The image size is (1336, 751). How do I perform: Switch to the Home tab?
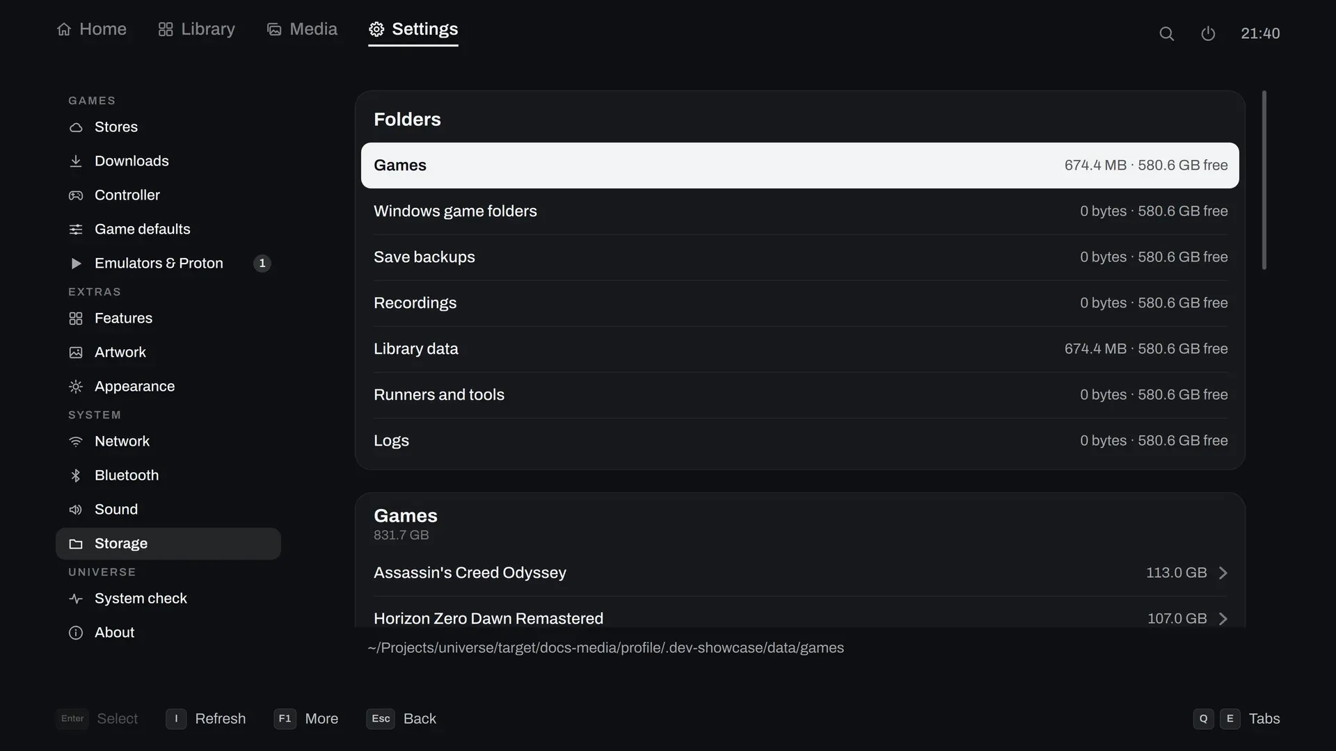[91, 29]
